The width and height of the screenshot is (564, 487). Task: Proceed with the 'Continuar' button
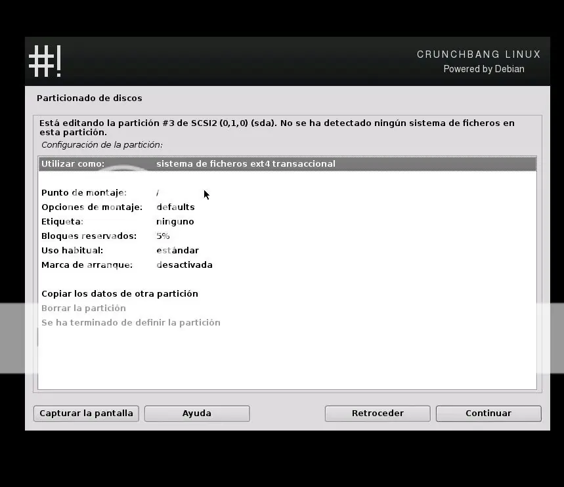pos(488,413)
